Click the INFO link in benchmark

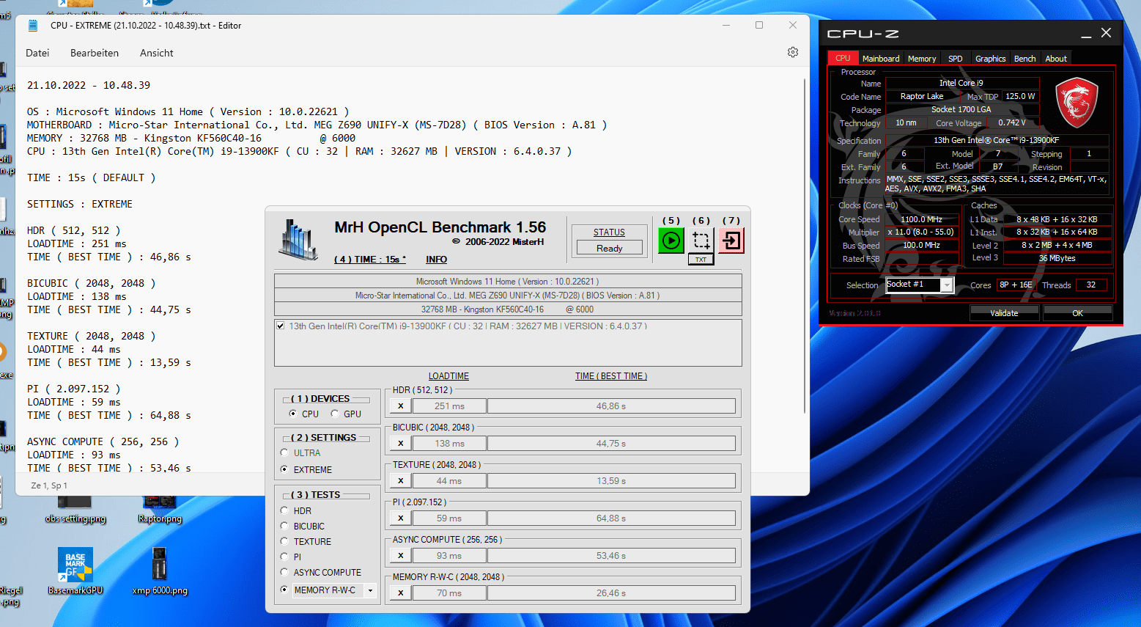click(436, 260)
